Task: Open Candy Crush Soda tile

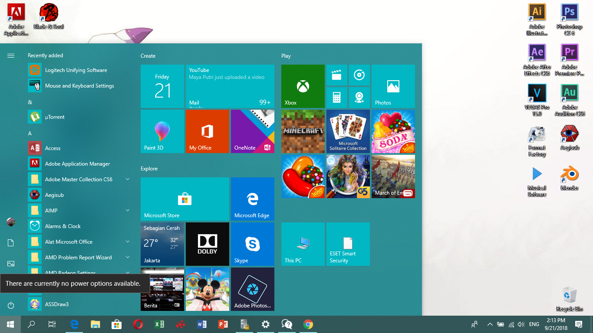Action: point(393,131)
